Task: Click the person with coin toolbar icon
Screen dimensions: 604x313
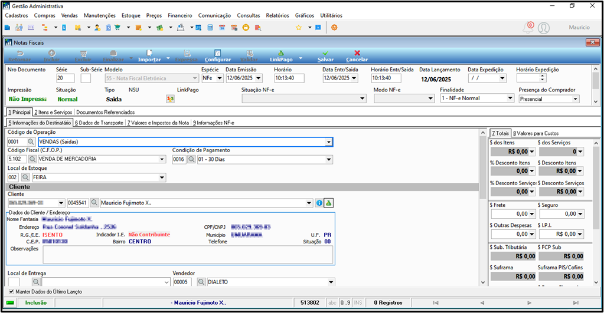Action: [97, 28]
